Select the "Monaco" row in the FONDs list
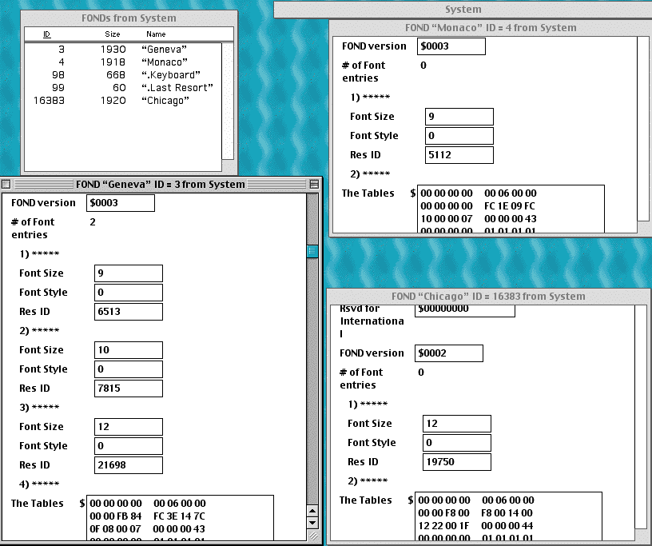 [x=123, y=62]
